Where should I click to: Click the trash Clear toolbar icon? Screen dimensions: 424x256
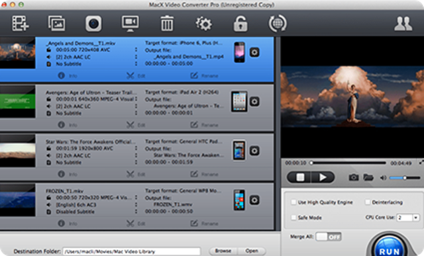tap(167, 23)
